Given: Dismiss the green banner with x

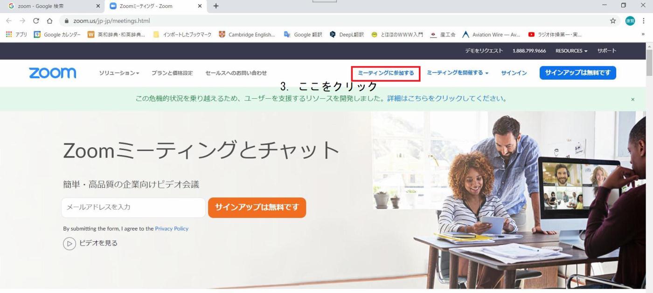Looking at the screenshot, I should coord(632,99).
